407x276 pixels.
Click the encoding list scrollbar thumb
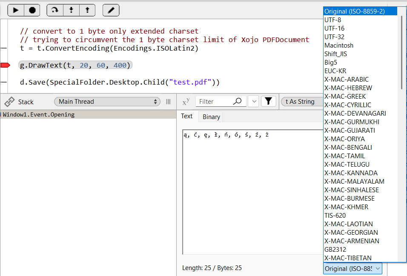401,52
